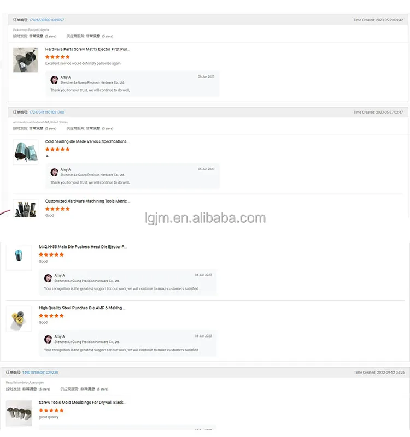Click Cold heading die product thumbnail
Image resolution: width=410 pixels, height=437 pixels.
click(x=26, y=152)
